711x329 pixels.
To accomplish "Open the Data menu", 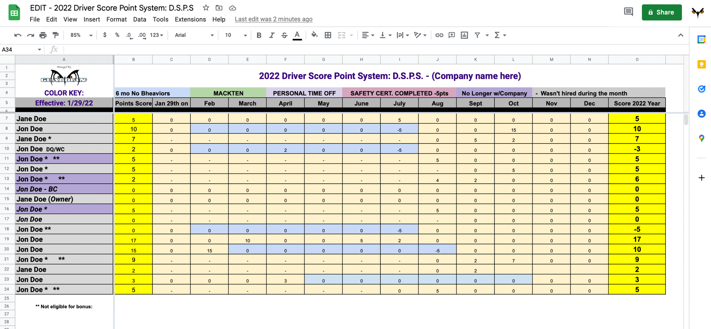I will click(139, 19).
